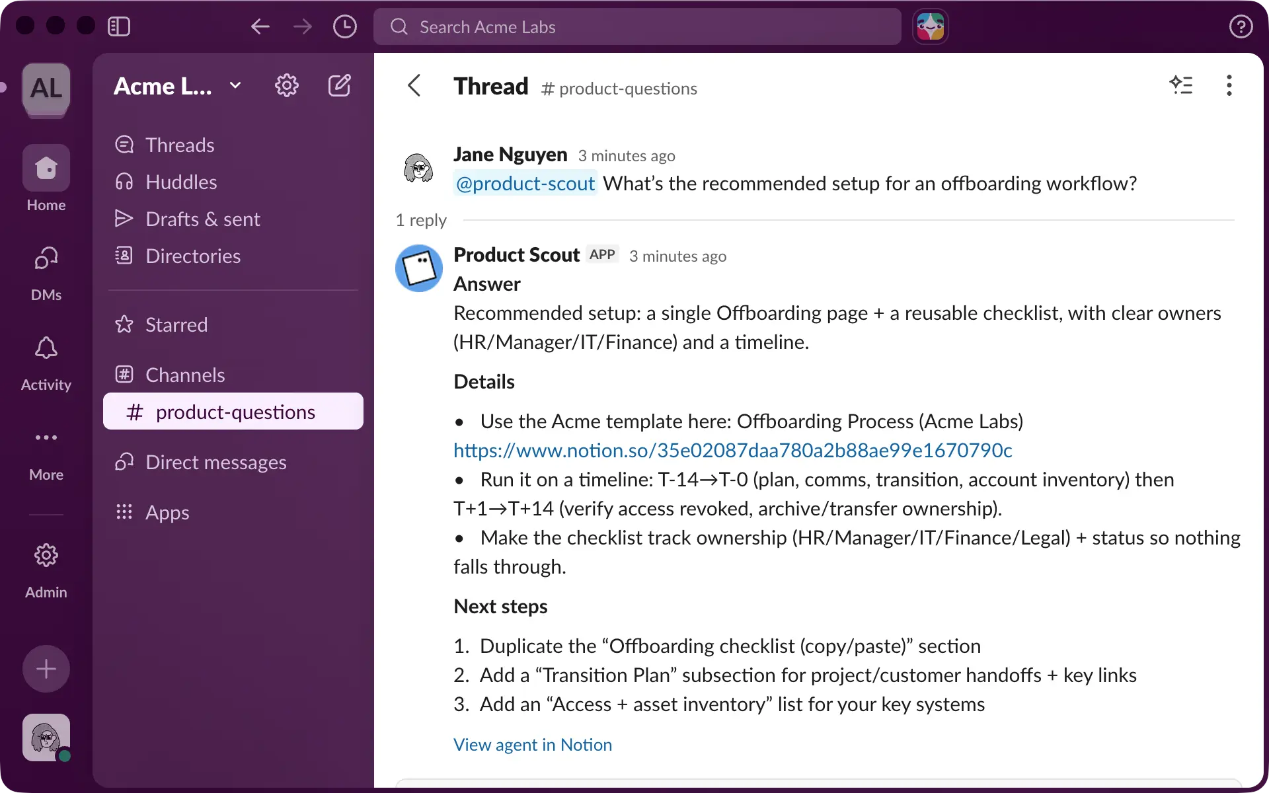Screen dimensions: 1269x793
Task: Open #product-questions link in thread header
Action: coord(619,89)
